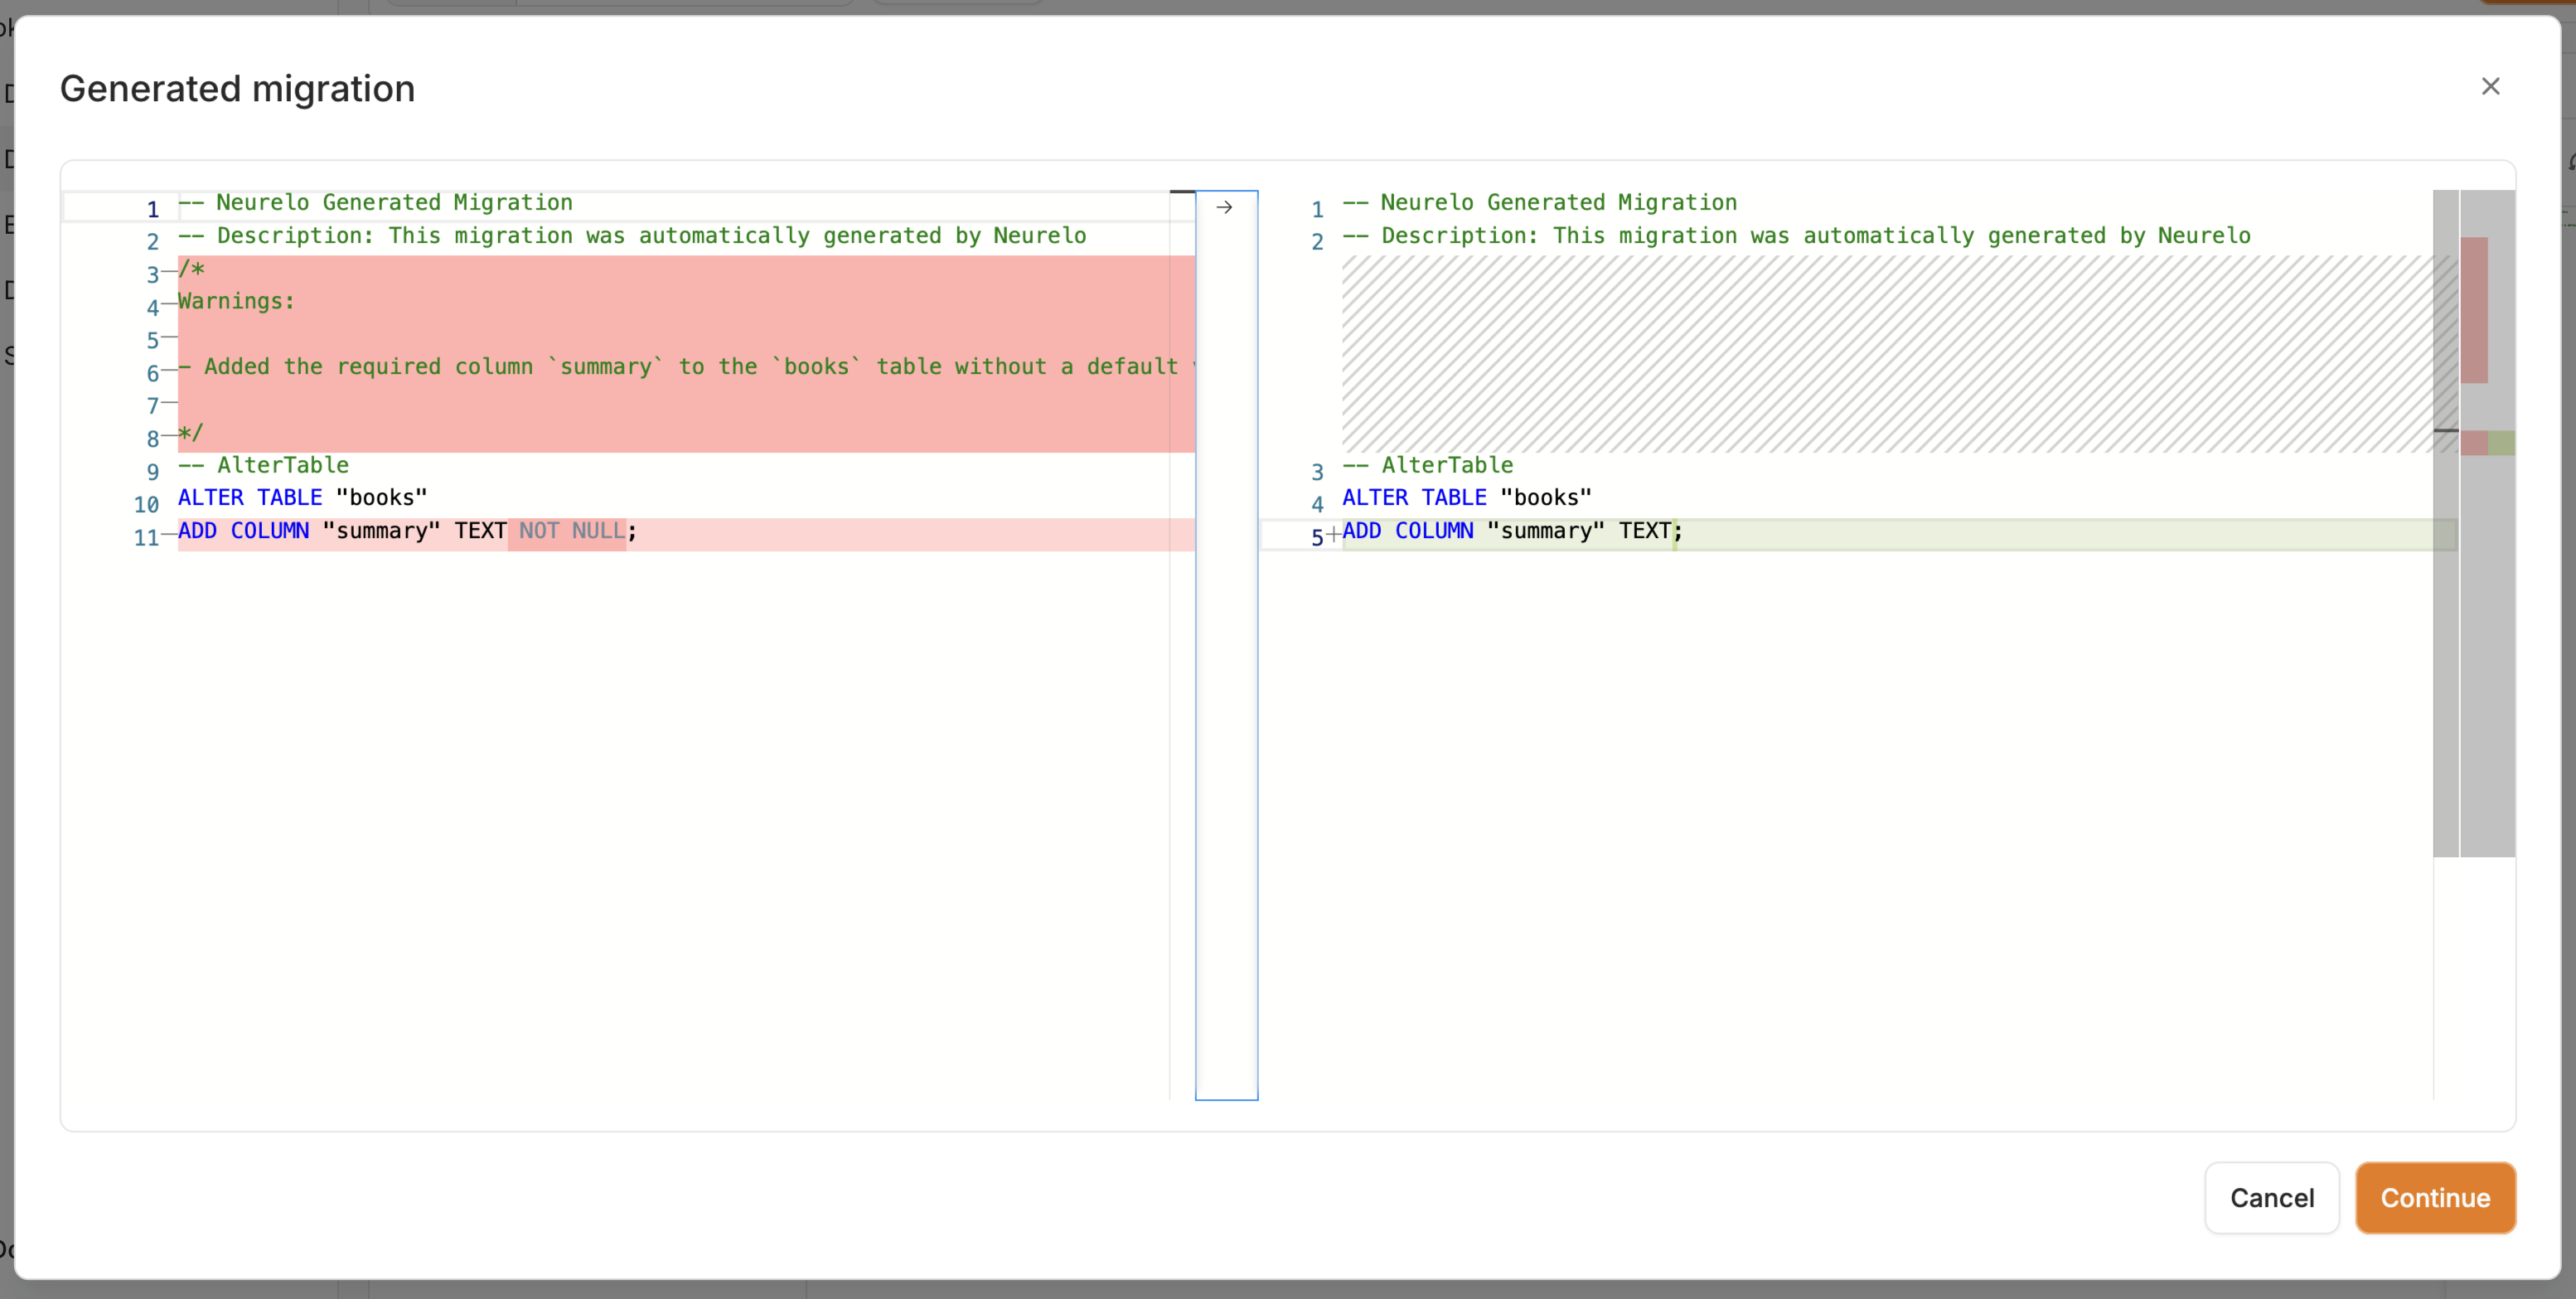2576x1299 pixels.
Task: Close the Generated migration dialog
Action: pyautogui.click(x=2490, y=87)
